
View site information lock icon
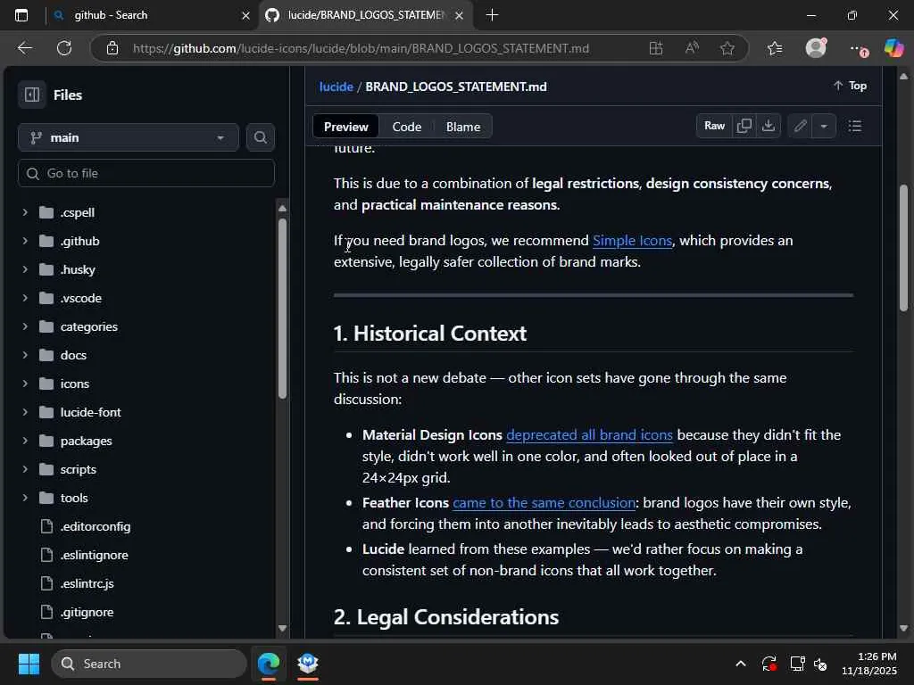point(112,48)
